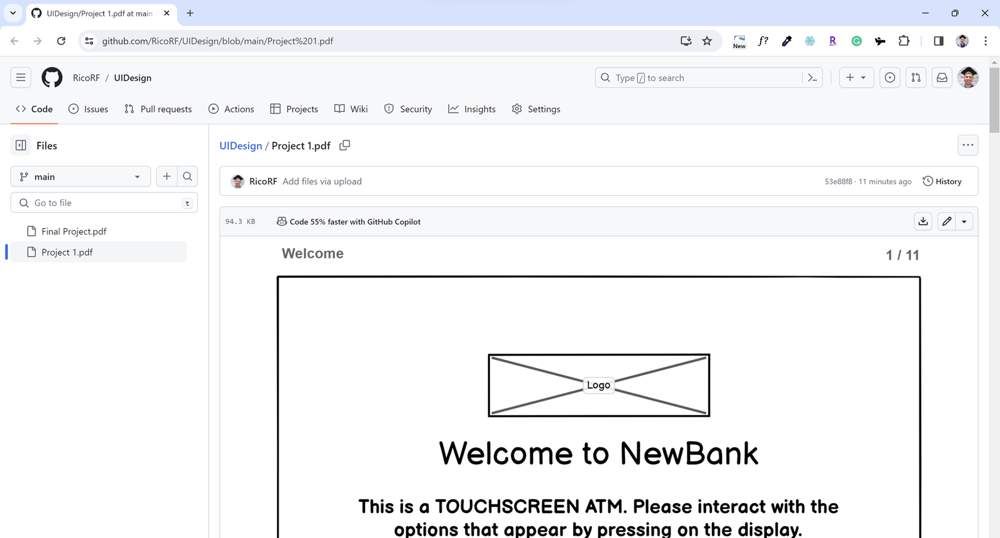Click the GitHub Octocat home logo
The height and width of the screenshot is (538, 1000).
tap(52, 77)
